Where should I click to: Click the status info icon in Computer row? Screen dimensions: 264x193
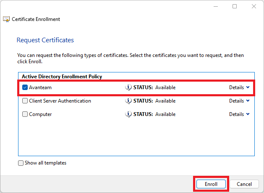click(128, 114)
